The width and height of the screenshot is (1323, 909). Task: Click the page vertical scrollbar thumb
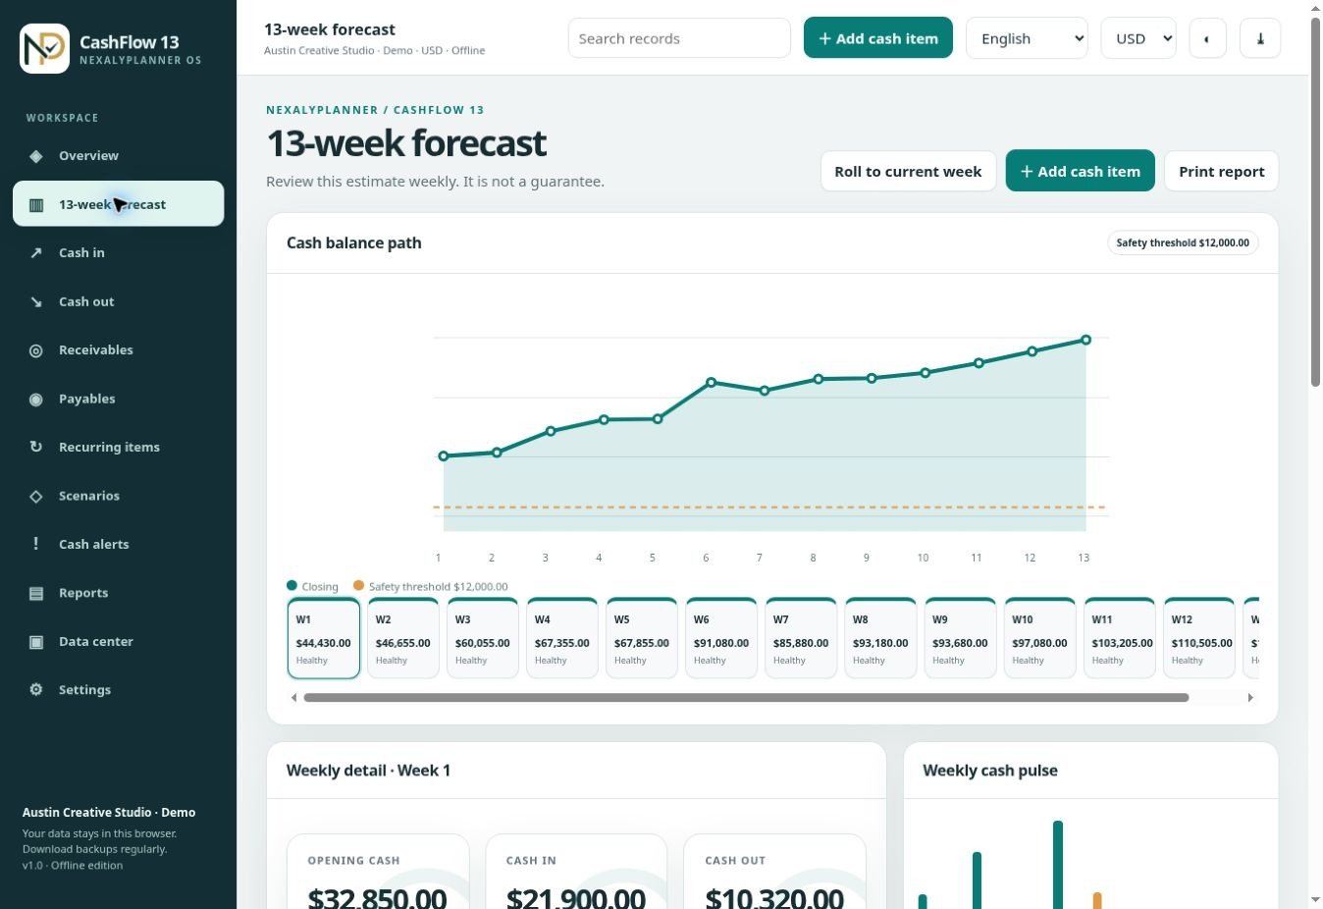(1315, 201)
